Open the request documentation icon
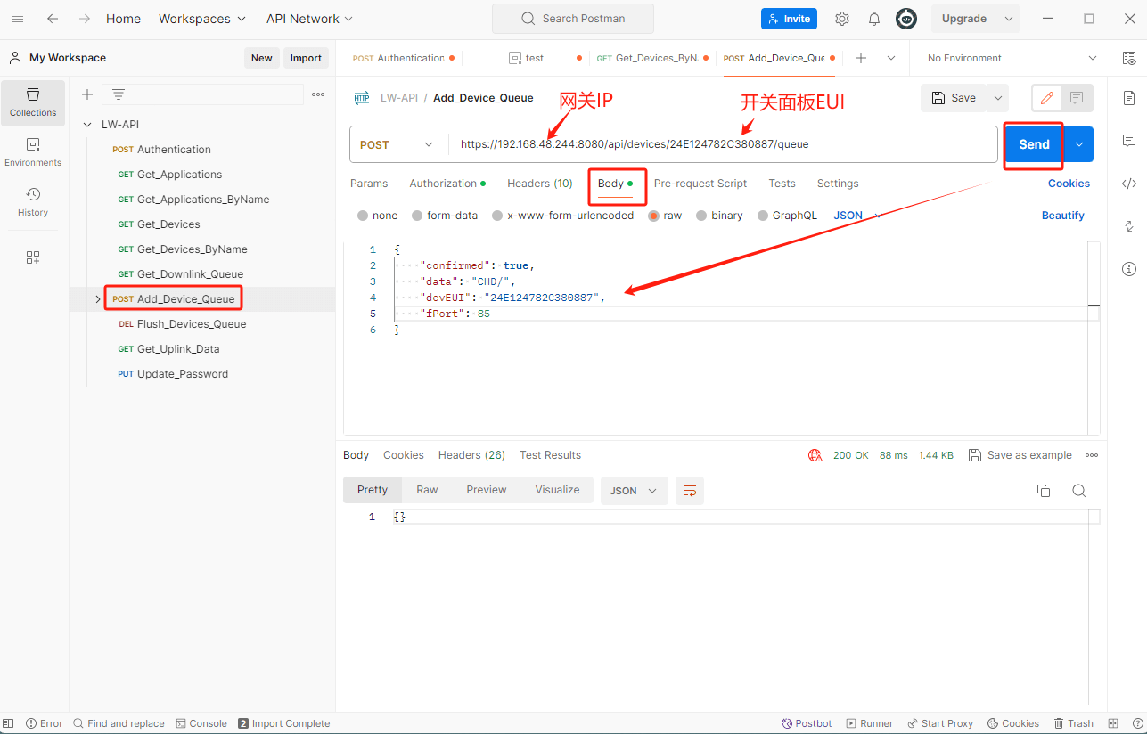 tap(1128, 98)
